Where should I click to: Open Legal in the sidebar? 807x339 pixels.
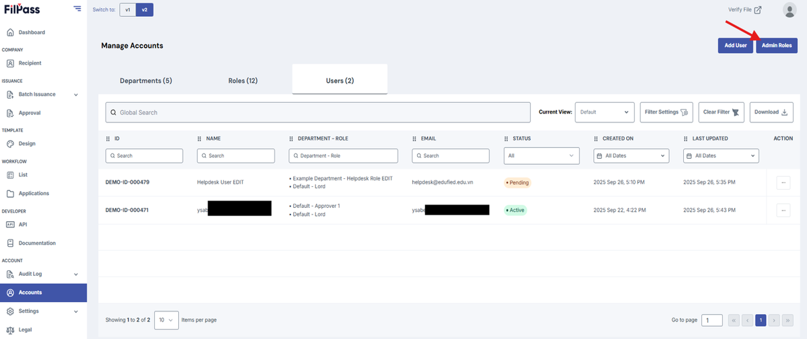25,330
